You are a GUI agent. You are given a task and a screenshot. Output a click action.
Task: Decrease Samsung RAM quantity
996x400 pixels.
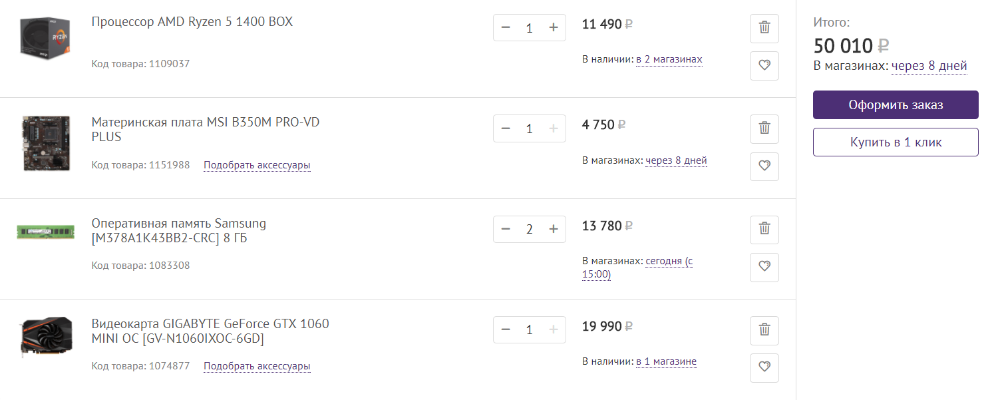[506, 230]
